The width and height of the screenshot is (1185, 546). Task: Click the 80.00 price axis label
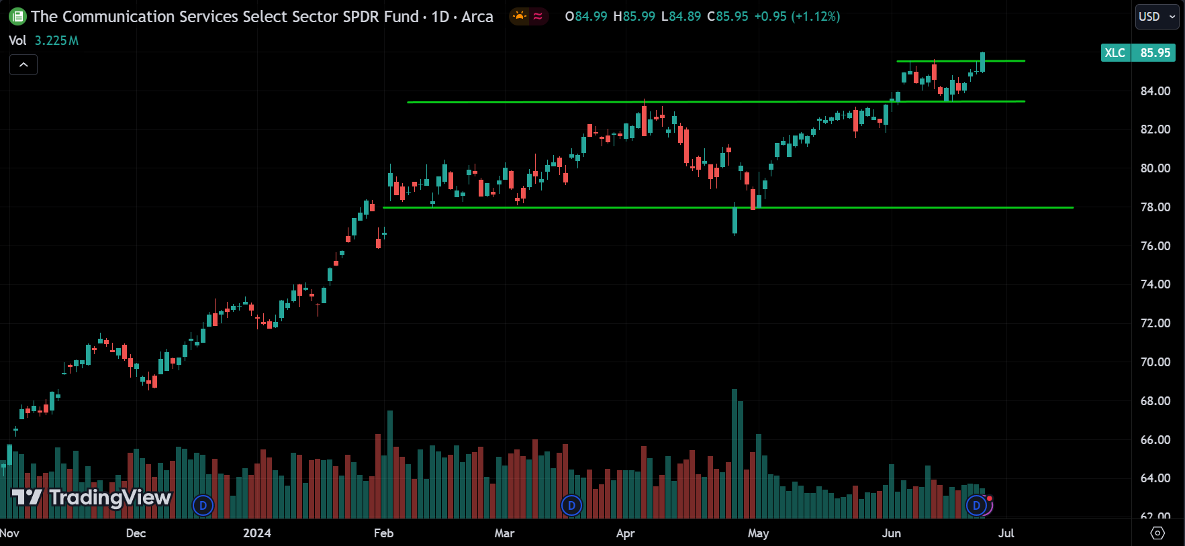(1155, 168)
